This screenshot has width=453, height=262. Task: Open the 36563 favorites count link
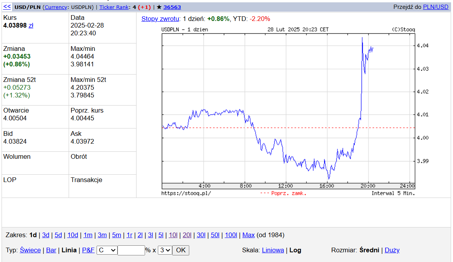click(x=172, y=7)
